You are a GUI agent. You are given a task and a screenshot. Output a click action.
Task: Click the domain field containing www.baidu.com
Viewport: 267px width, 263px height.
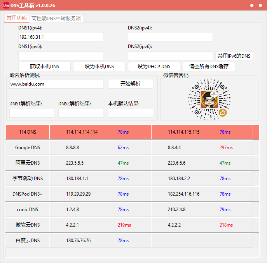tap(56, 84)
